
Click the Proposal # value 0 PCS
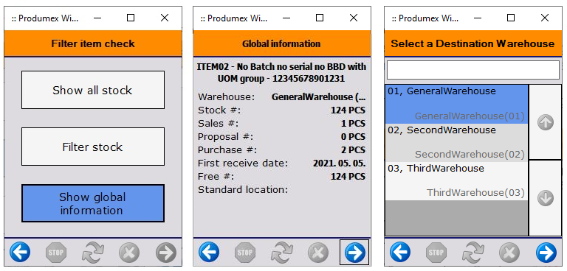coord(353,137)
